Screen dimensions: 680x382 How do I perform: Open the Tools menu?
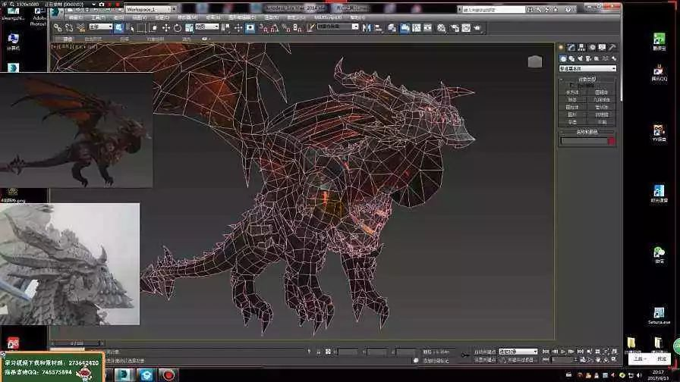coord(98,17)
